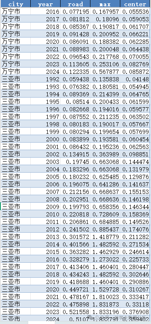The width and height of the screenshot is (151, 324).
Task: Click year cell 2006
Action: tap(45, 184)
